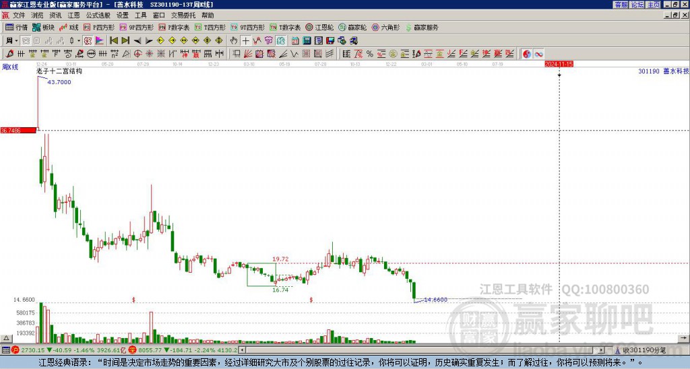Click the 论坛 forum button
The image size is (690, 369).
(637, 5)
